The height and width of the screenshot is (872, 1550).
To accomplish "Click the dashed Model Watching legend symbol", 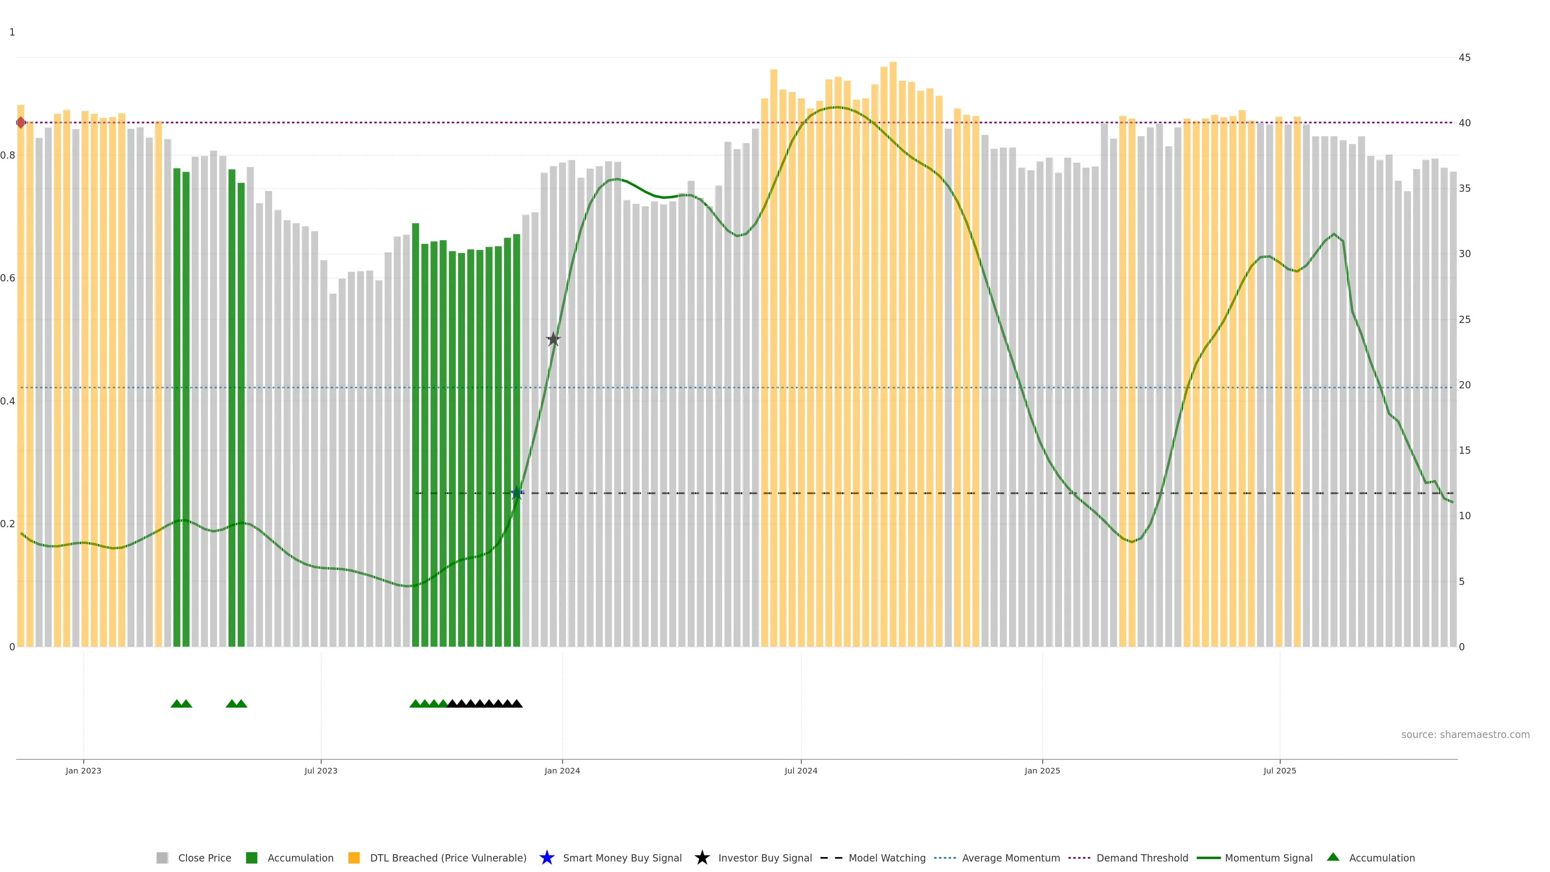I will tap(831, 857).
